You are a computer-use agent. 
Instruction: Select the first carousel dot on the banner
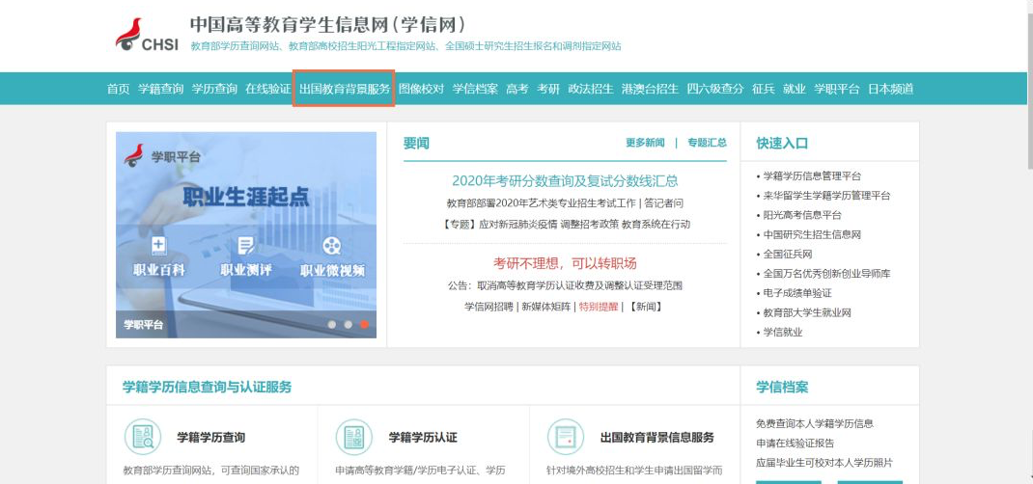pos(332,324)
